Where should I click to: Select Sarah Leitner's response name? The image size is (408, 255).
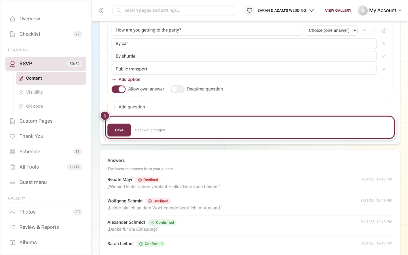click(x=120, y=244)
